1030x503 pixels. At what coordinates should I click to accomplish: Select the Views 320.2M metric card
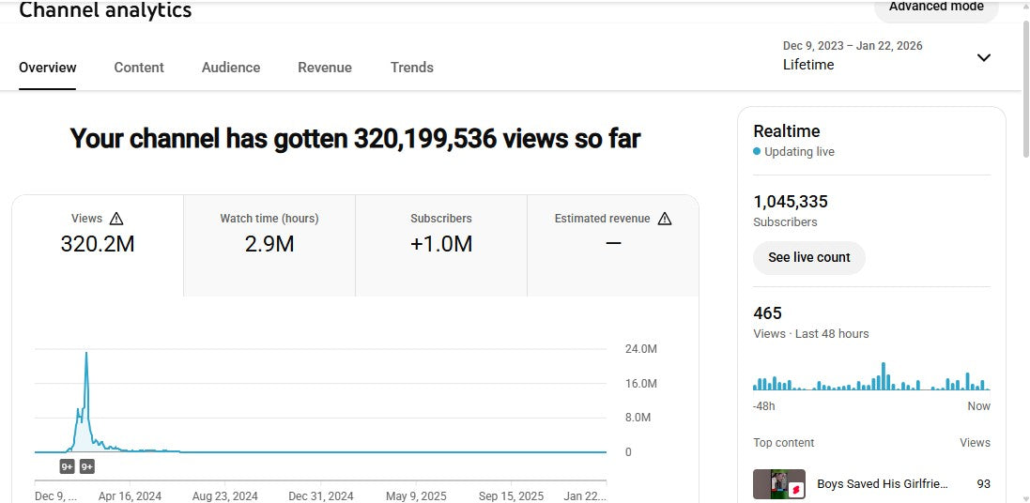point(98,244)
